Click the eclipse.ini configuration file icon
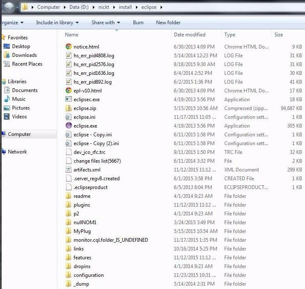Image resolution: width=305 pixels, height=289 pixels. (69, 117)
